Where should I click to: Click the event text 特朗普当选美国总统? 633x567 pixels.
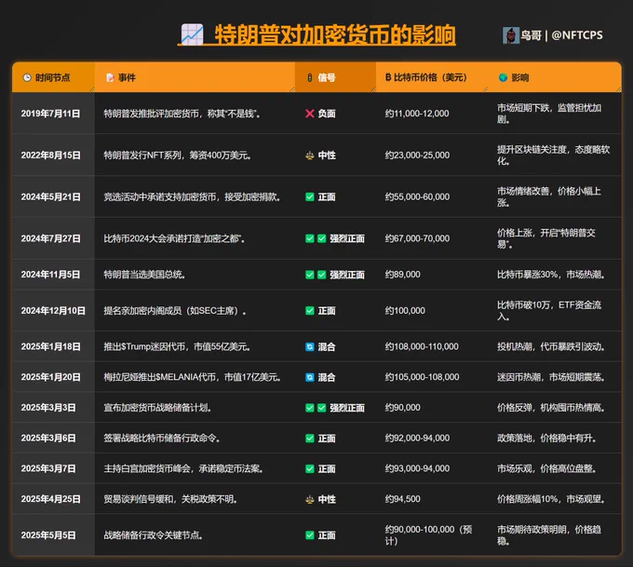tap(144, 275)
